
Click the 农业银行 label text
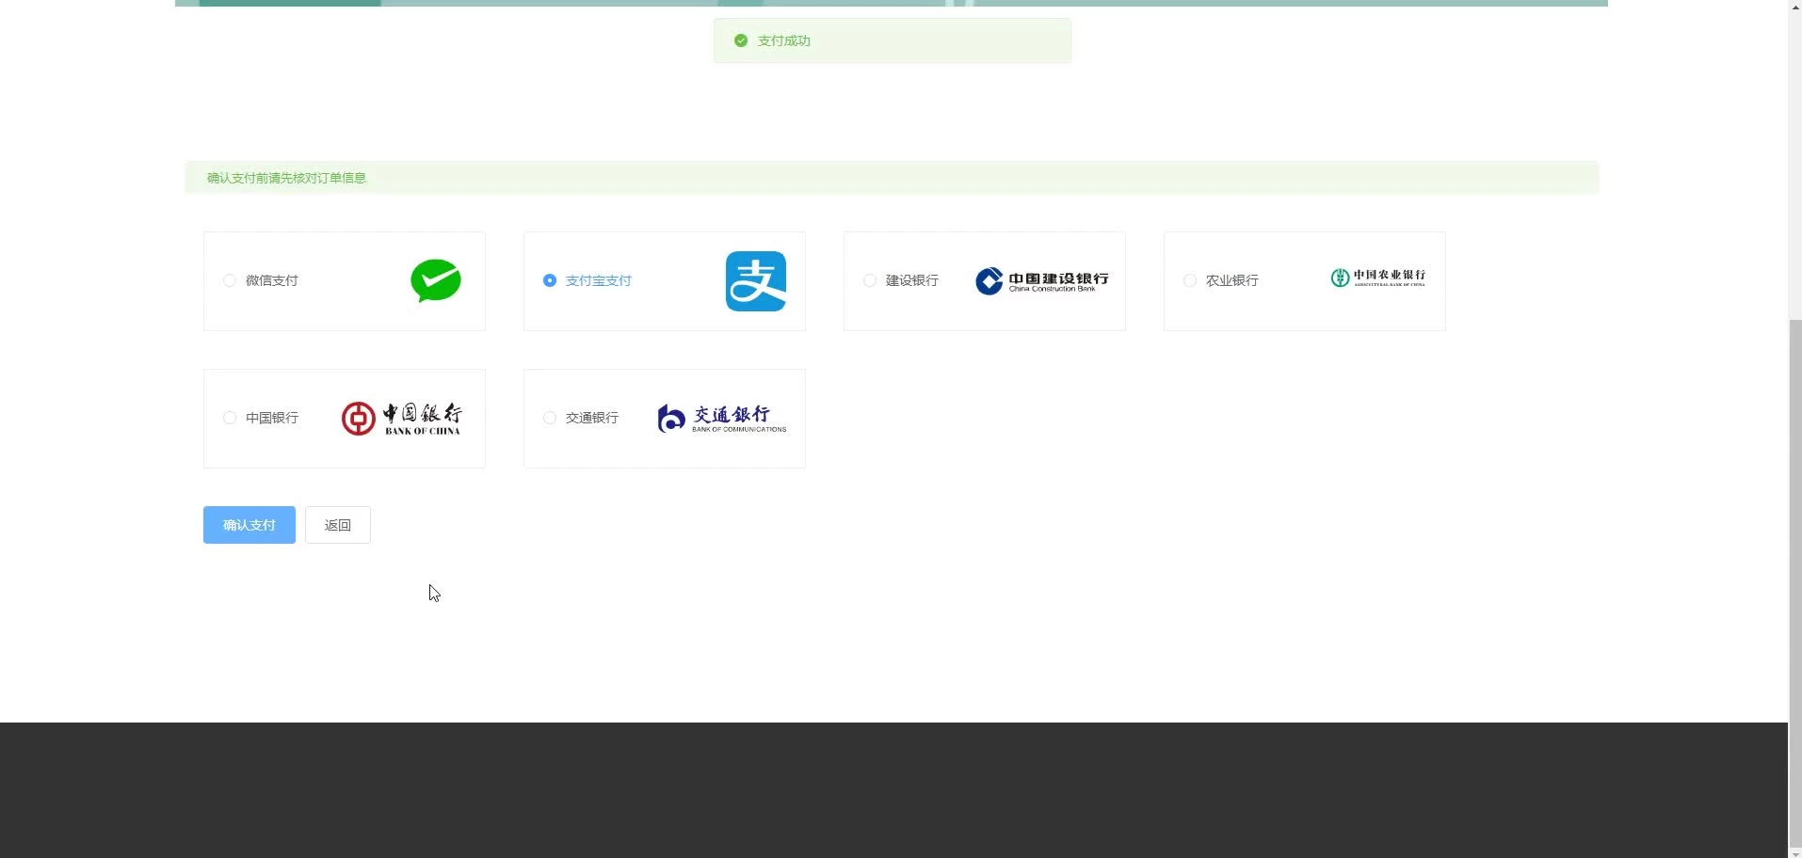tap(1232, 280)
